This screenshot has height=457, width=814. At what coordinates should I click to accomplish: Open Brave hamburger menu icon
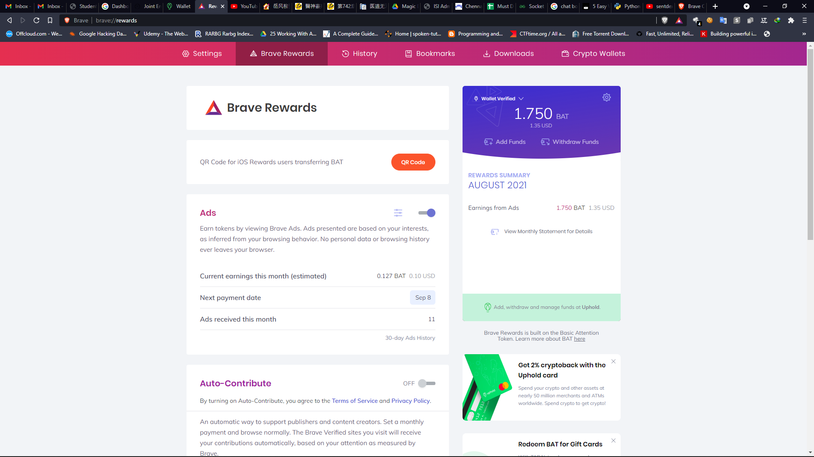(x=804, y=20)
